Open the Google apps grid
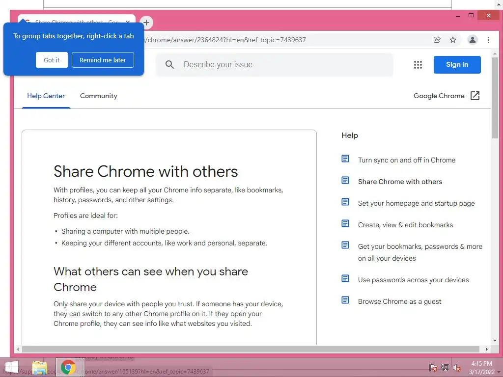The width and height of the screenshot is (503, 377). click(418, 65)
